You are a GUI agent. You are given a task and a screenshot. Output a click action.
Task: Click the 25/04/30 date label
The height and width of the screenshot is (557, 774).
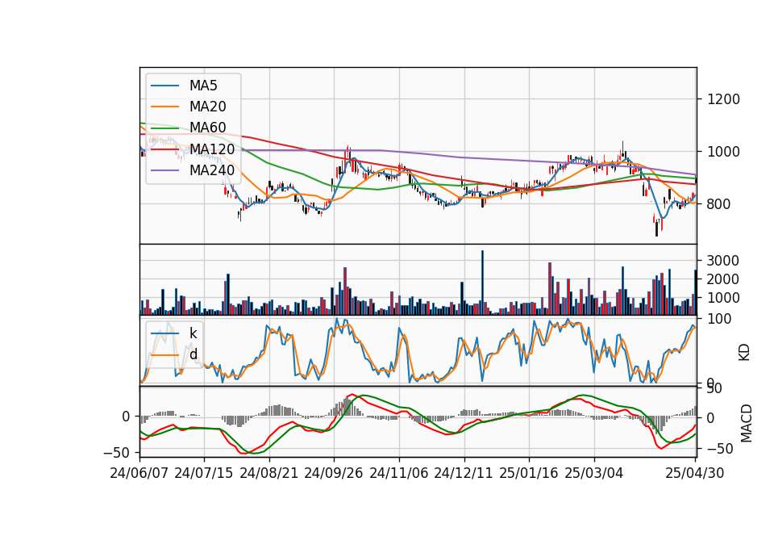(695, 473)
